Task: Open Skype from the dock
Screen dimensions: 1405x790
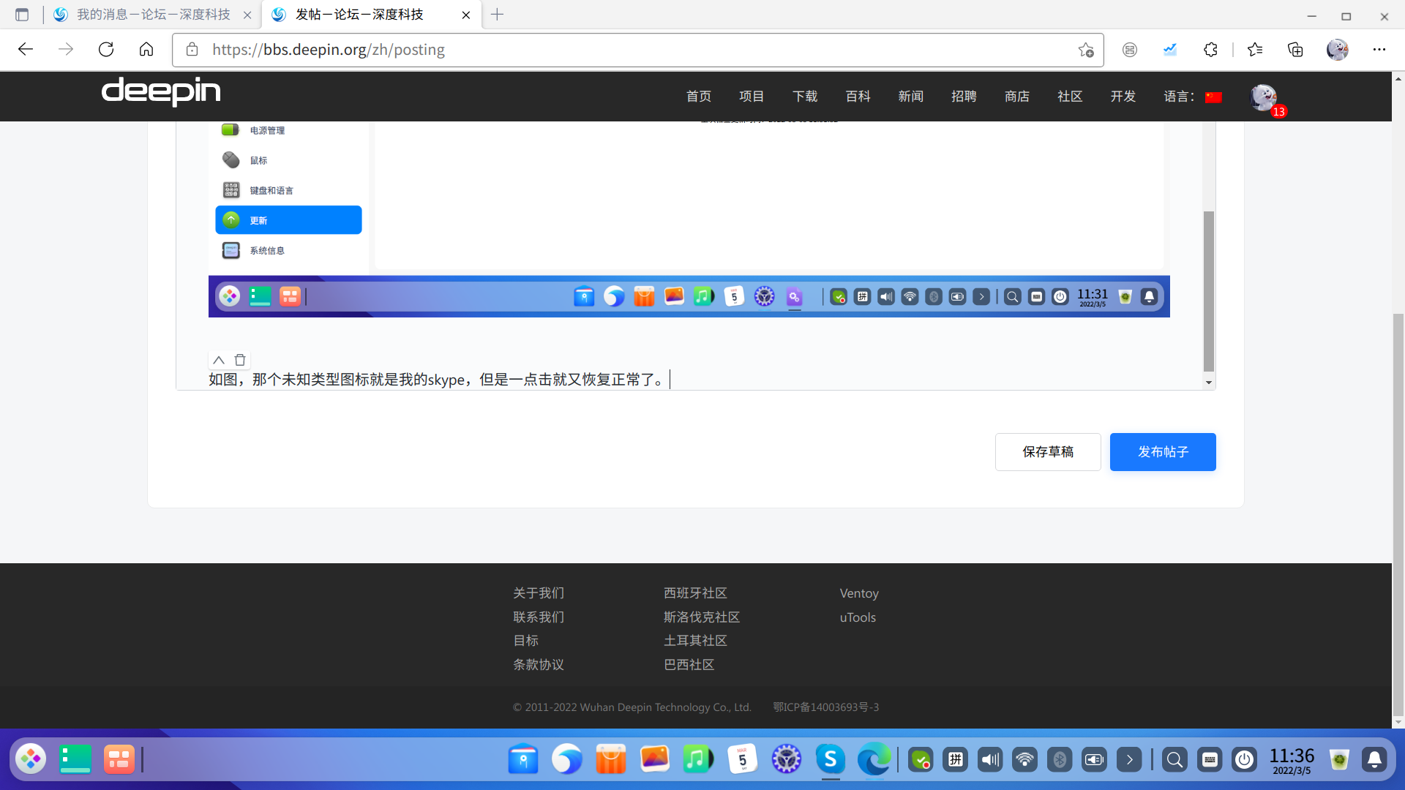Action: (831, 759)
